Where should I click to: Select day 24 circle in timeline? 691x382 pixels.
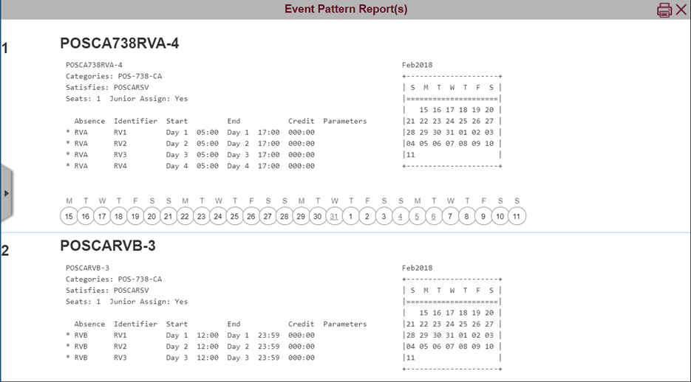click(x=218, y=216)
